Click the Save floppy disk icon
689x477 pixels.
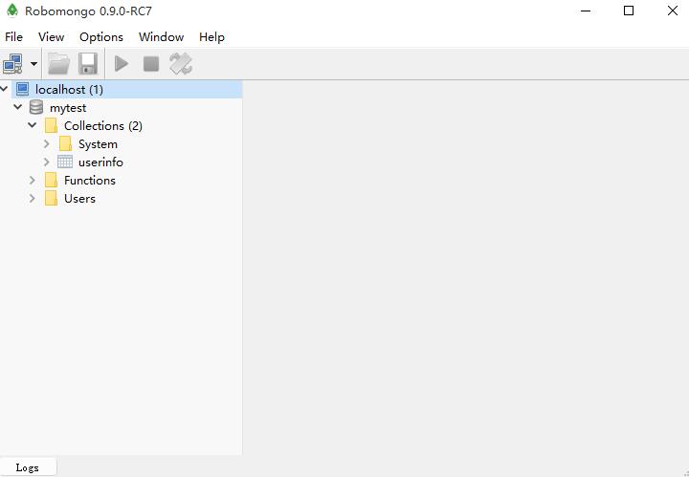[x=88, y=64]
